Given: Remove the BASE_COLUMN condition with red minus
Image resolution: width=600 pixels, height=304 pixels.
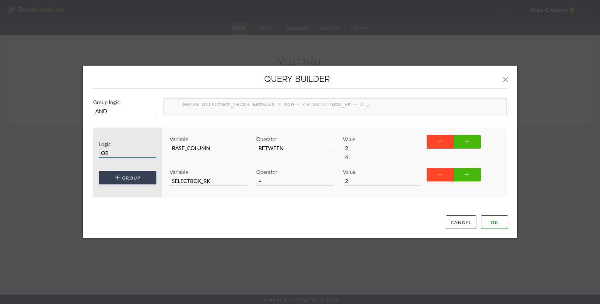Looking at the screenshot, I should tap(440, 142).
